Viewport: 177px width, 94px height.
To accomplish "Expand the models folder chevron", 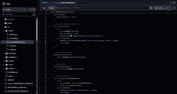I will [x=4, y=61].
